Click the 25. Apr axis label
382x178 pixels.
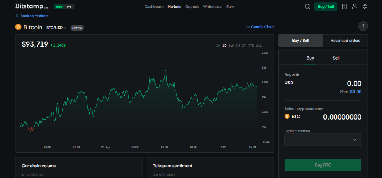(106, 147)
